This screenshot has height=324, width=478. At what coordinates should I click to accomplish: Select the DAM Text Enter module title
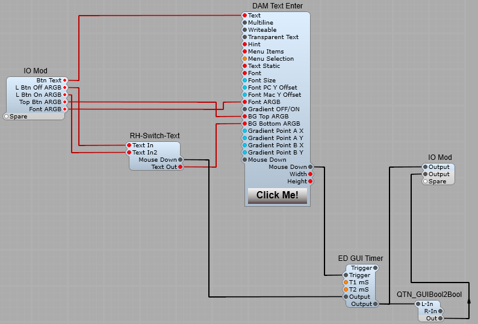277,6
